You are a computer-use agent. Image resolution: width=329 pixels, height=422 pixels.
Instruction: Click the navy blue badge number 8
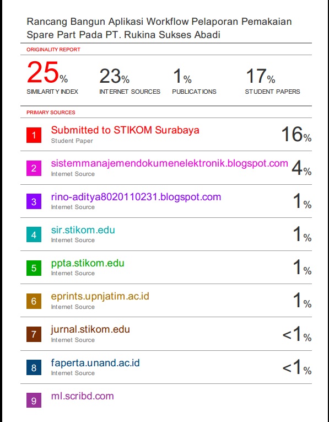(x=34, y=367)
